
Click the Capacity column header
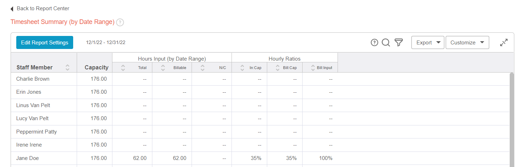(x=96, y=68)
